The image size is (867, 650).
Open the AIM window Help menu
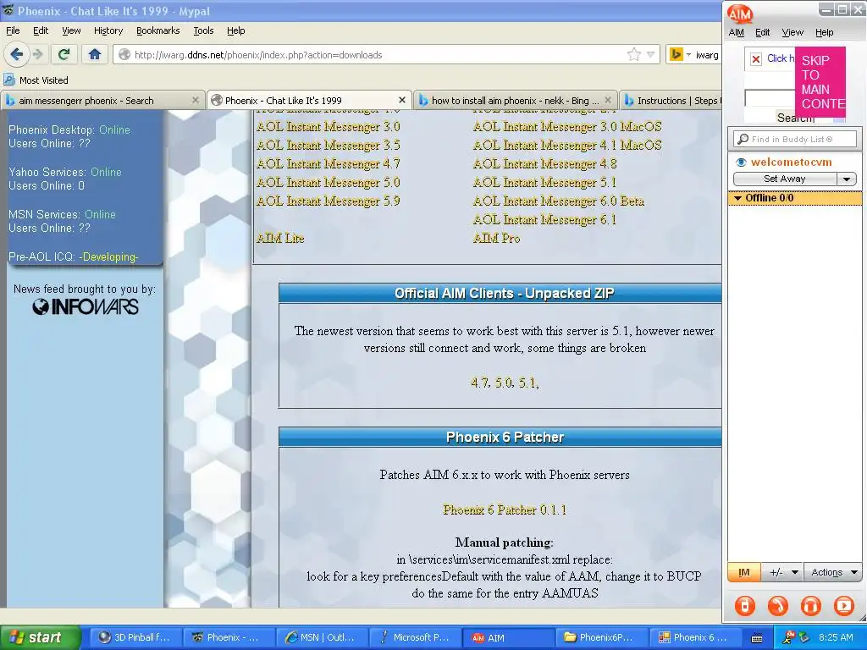(824, 32)
